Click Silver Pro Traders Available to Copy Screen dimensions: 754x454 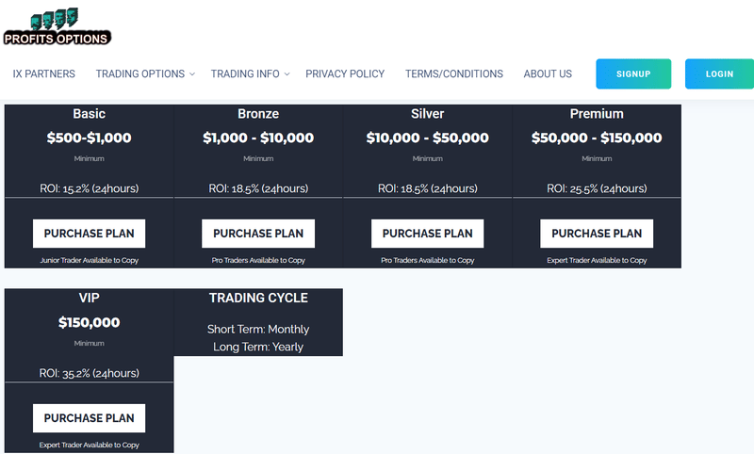[428, 260]
